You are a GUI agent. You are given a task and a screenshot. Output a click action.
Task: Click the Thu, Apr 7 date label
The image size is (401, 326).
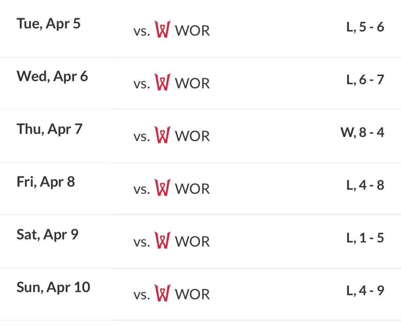(49, 129)
